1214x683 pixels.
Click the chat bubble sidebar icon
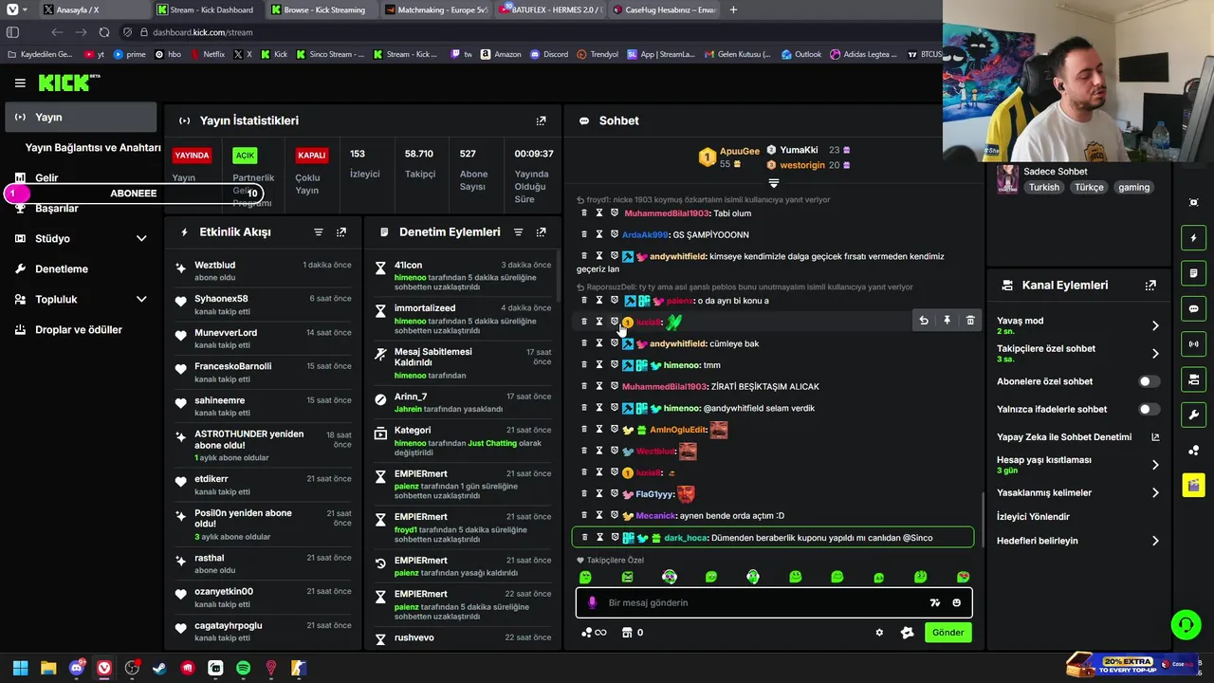coord(1193,308)
